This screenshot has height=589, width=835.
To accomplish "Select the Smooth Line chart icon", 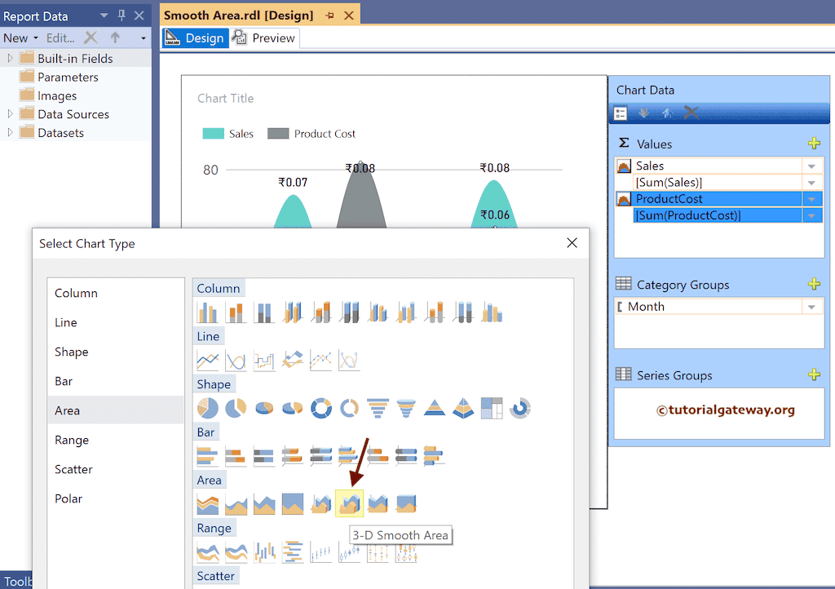I will point(236,360).
